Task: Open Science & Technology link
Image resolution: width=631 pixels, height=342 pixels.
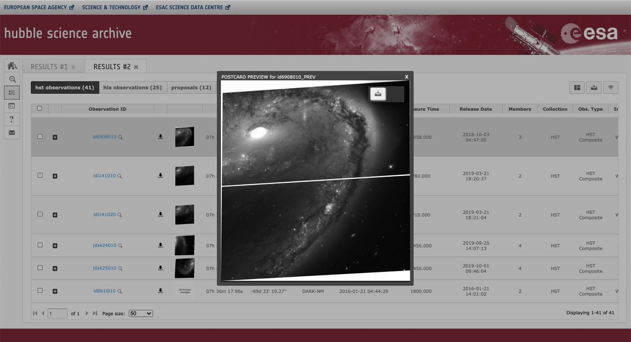Action: (115, 7)
